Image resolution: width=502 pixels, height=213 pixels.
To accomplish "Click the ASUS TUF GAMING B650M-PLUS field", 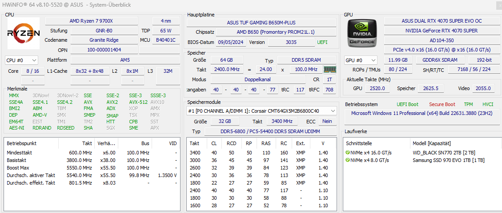I will pyautogui.click(x=261, y=23).
